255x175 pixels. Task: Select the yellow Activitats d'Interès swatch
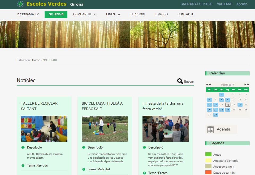coord(208,160)
